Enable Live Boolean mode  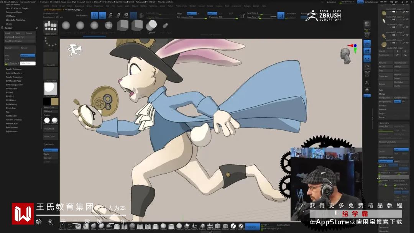coord(82,16)
